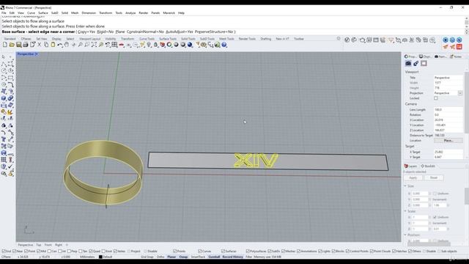The width and height of the screenshot is (469, 264).
Task: Click the link icon beside the camera icon
Action: pos(416,64)
